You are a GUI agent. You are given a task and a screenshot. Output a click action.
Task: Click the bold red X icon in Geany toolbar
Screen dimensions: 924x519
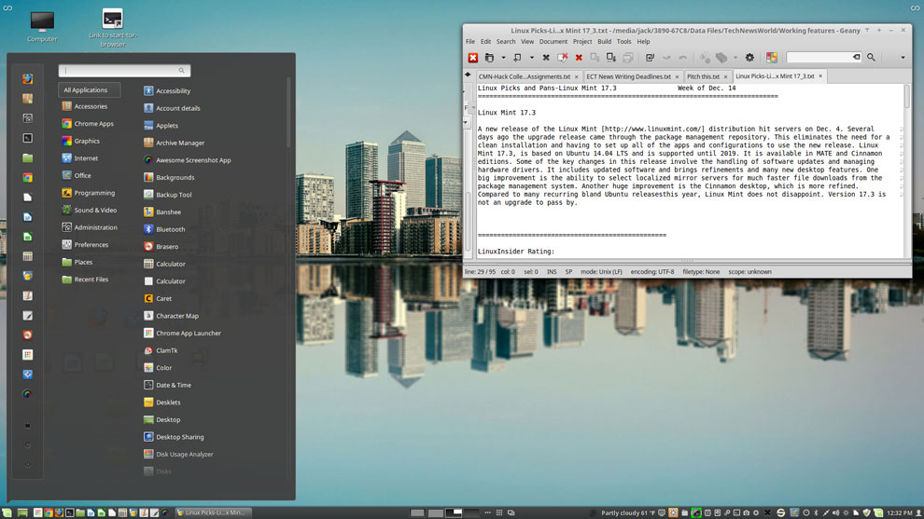coord(579,58)
